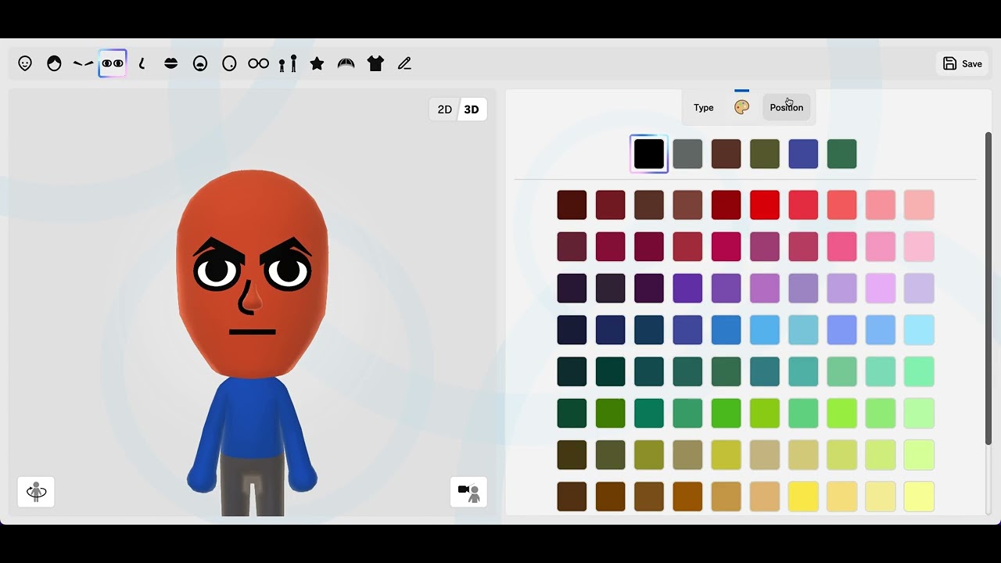Open the favorite star section
The height and width of the screenshot is (563, 1001).
[317, 63]
